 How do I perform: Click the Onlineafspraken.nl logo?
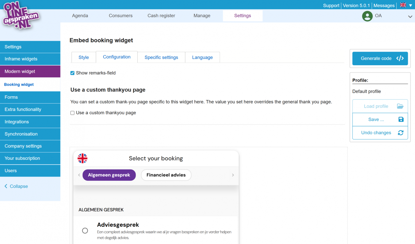click(x=21, y=16)
